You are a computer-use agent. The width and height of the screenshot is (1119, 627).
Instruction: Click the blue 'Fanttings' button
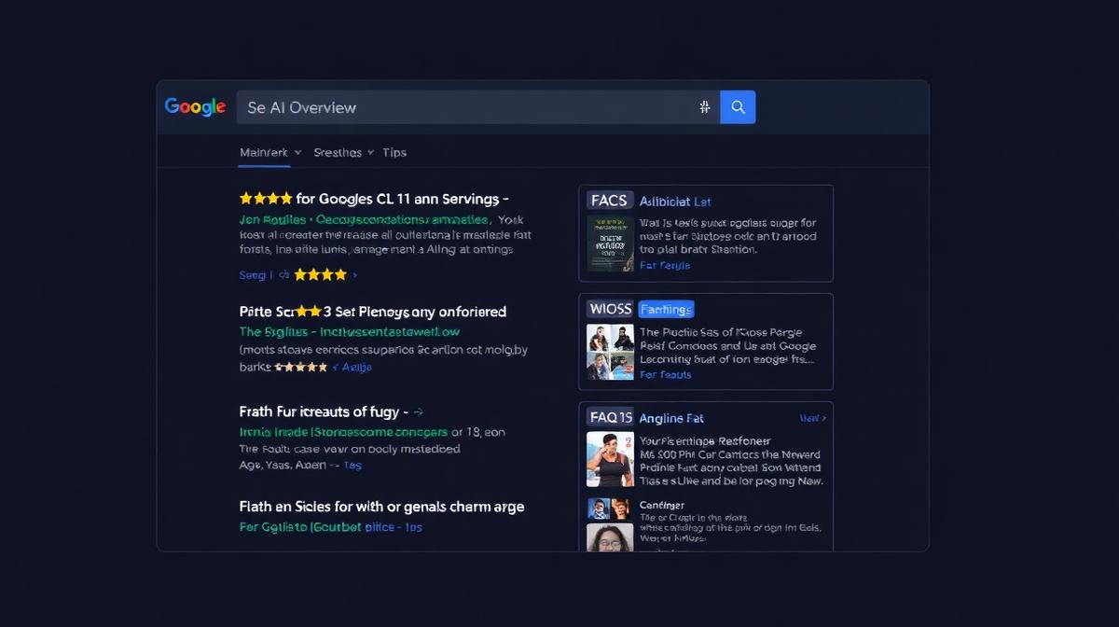click(x=666, y=309)
